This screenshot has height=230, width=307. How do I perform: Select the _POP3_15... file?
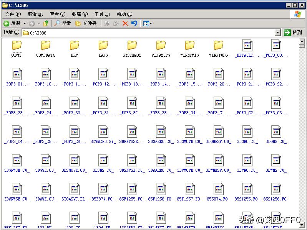coord(190,77)
